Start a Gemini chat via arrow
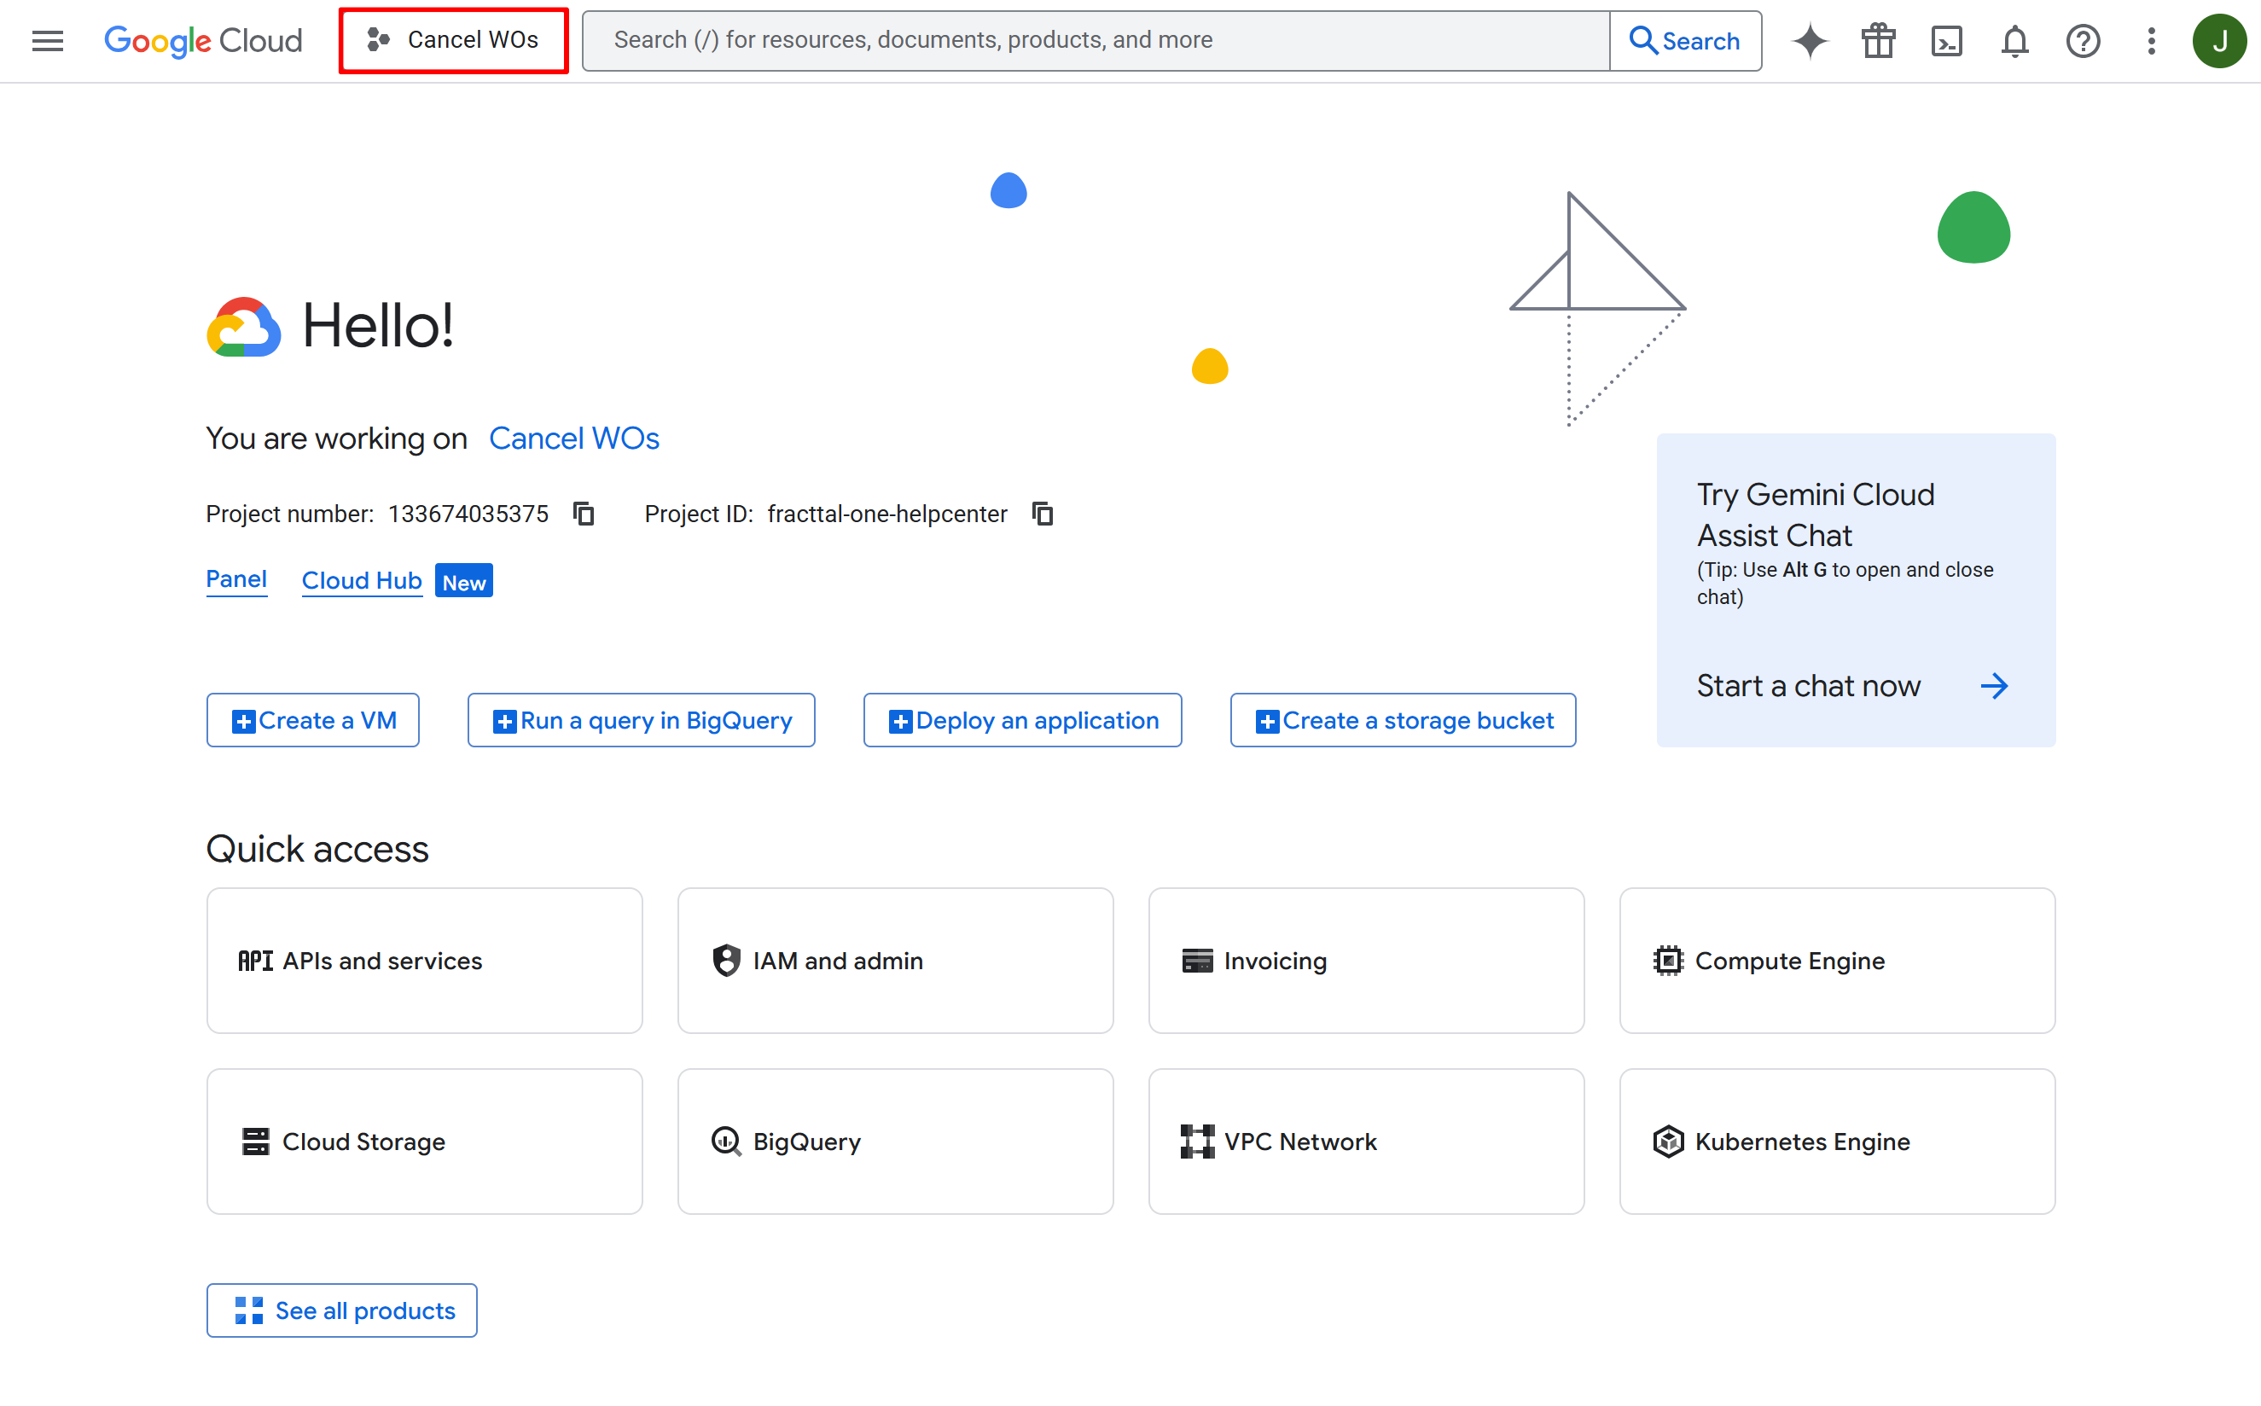Viewport: 2261px width, 1406px height. coord(1994,686)
